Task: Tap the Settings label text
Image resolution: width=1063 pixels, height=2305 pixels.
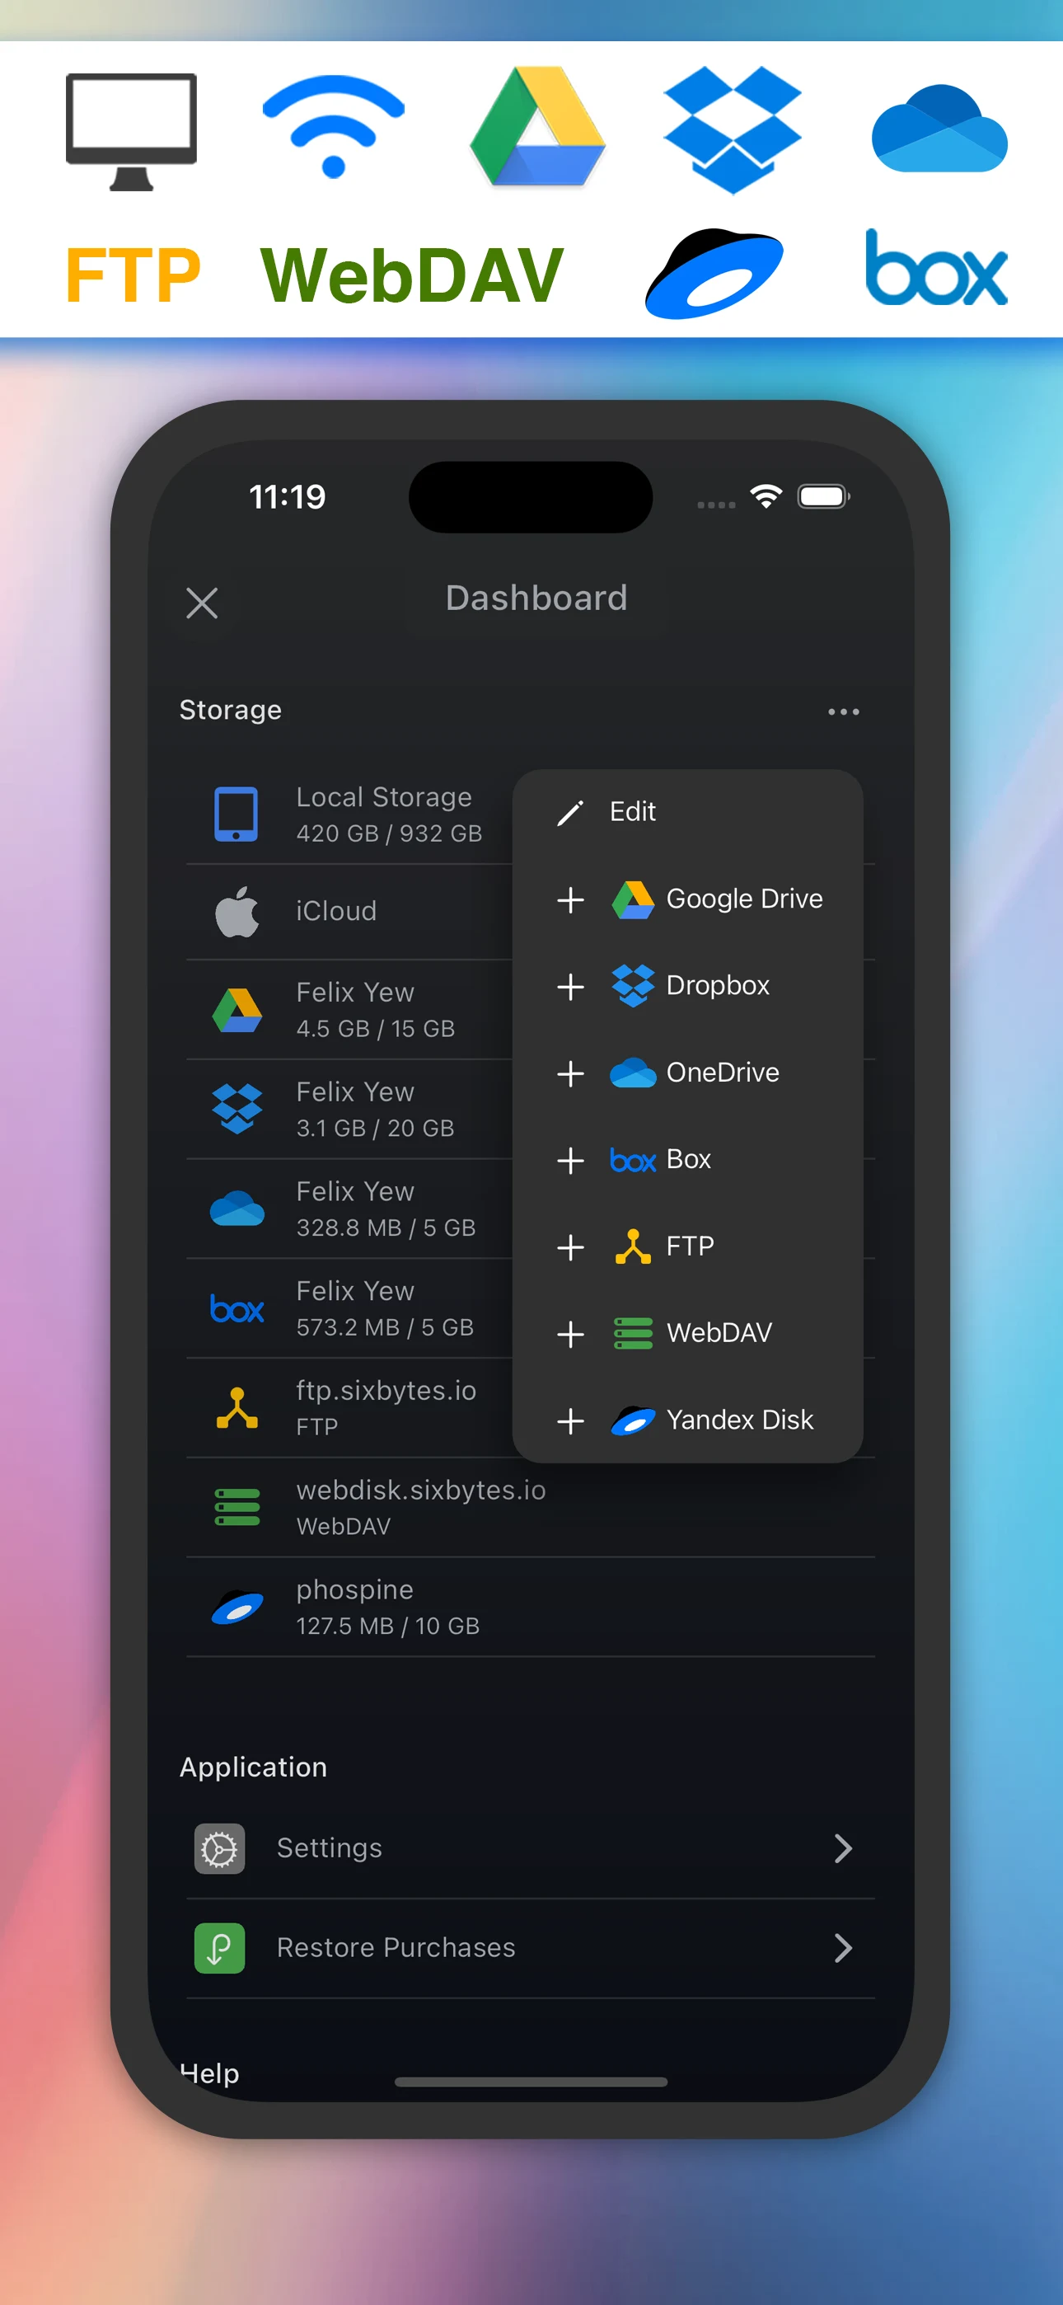Action: tap(330, 1848)
